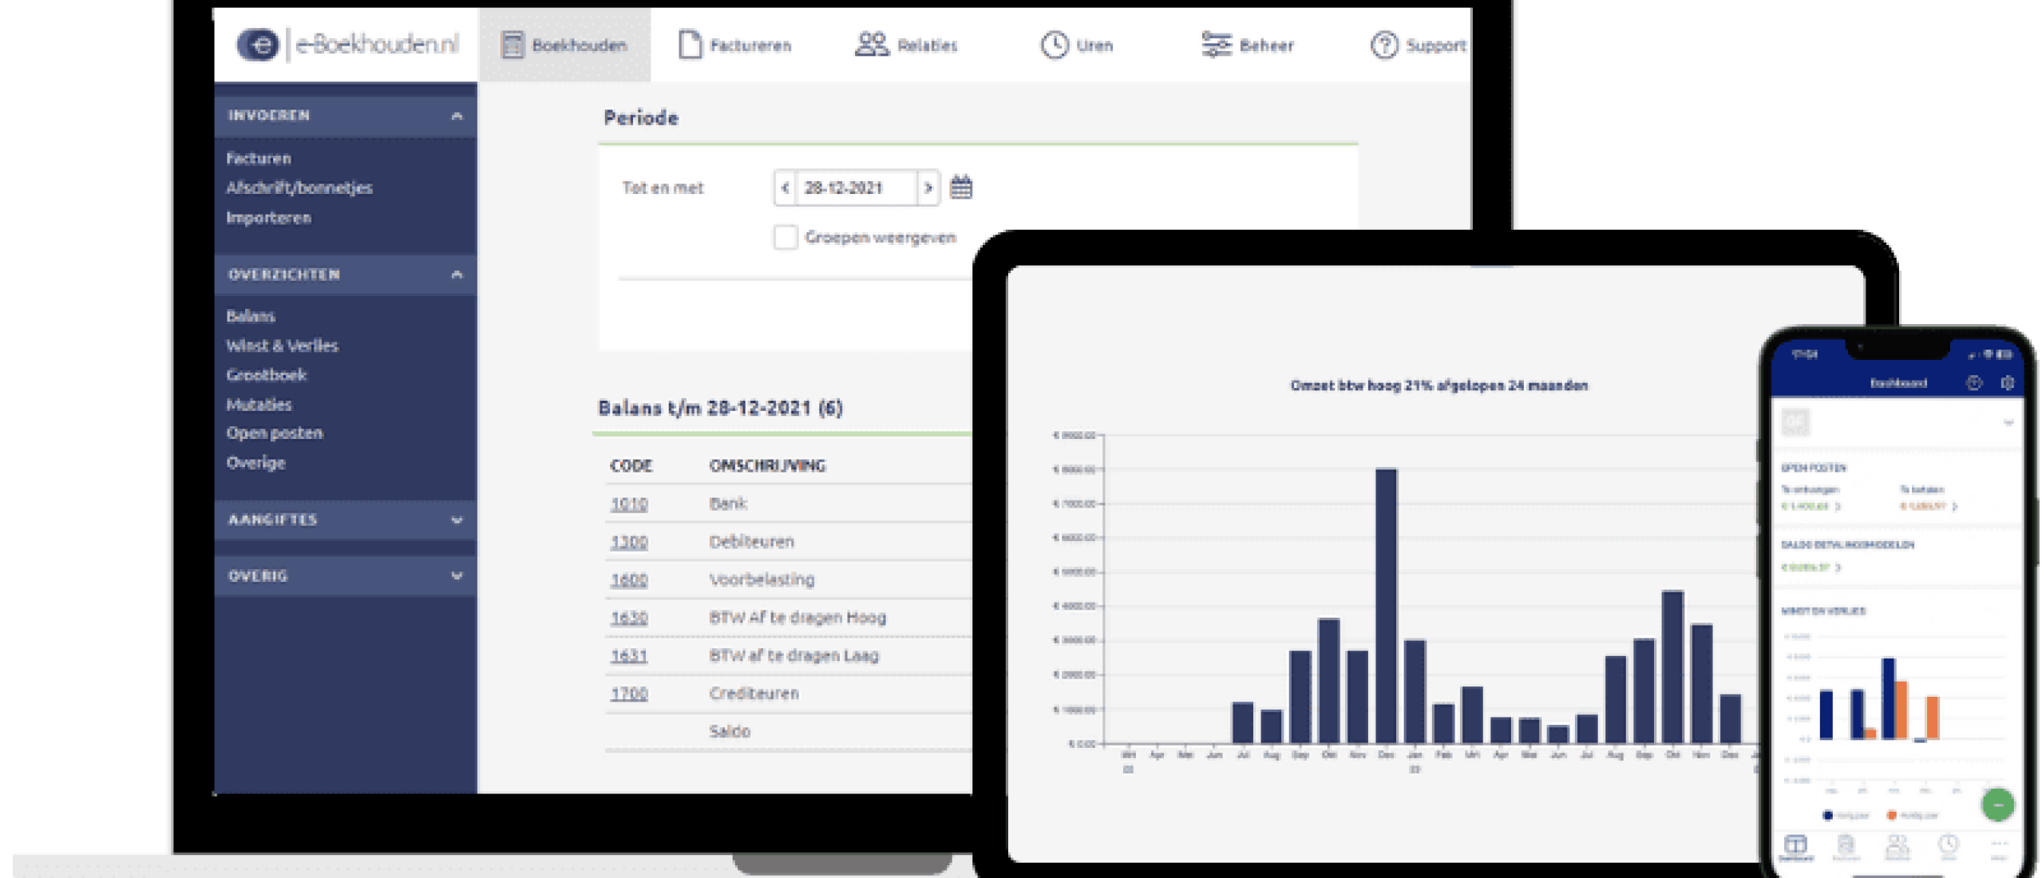
Task: Open the Beheer sliders icon
Action: [x=1216, y=45]
